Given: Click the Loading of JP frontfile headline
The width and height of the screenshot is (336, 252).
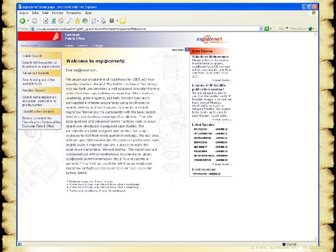Looking at the screenshot, I should click(x=209, y=87).
